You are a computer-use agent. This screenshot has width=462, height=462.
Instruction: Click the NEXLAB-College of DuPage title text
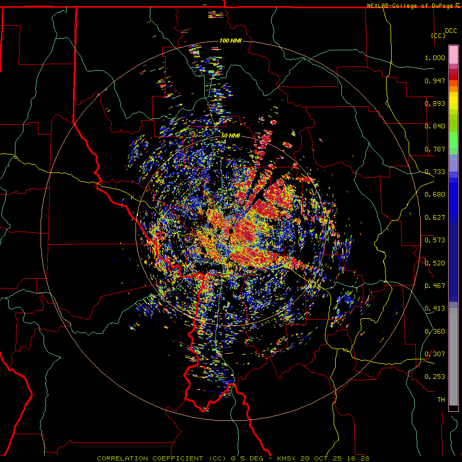coord(410,6)
